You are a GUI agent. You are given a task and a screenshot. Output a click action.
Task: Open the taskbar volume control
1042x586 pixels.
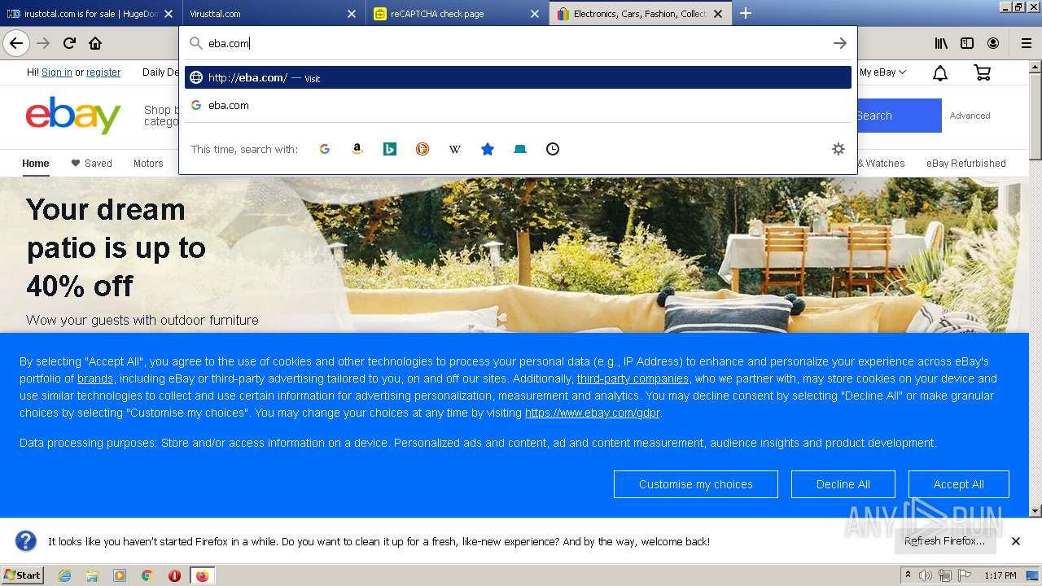926,575
